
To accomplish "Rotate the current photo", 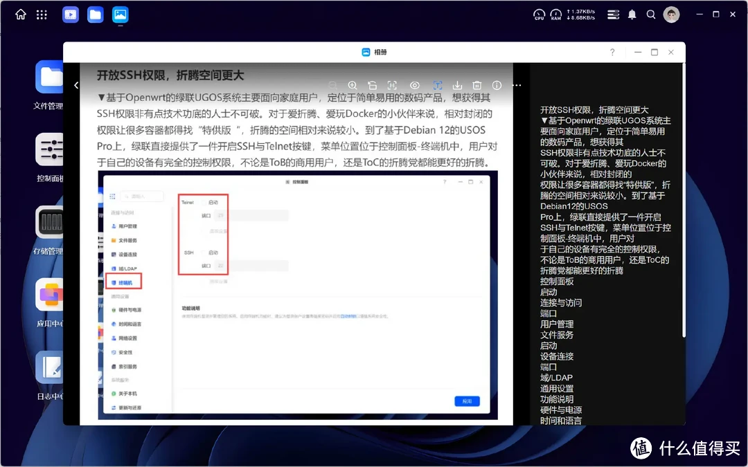I will point(372,84).
